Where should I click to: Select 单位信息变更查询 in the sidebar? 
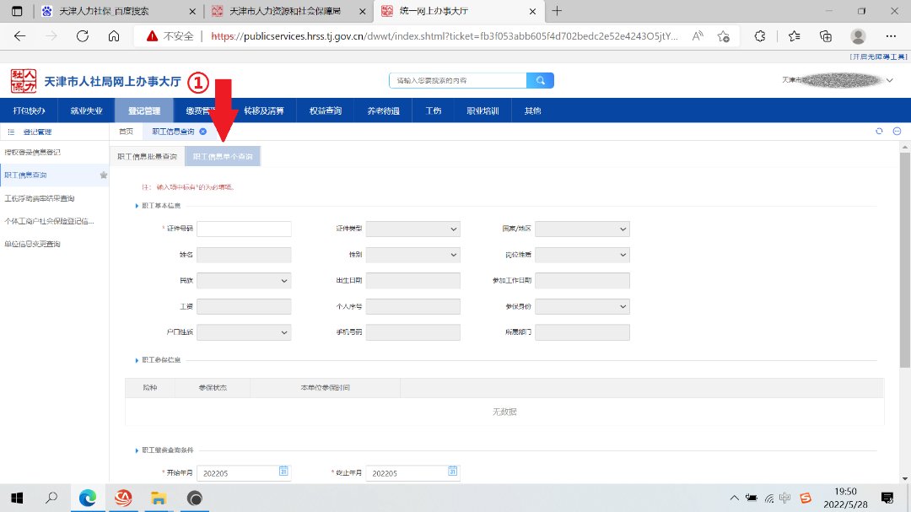pyautogui.click(x=33, y=245)
